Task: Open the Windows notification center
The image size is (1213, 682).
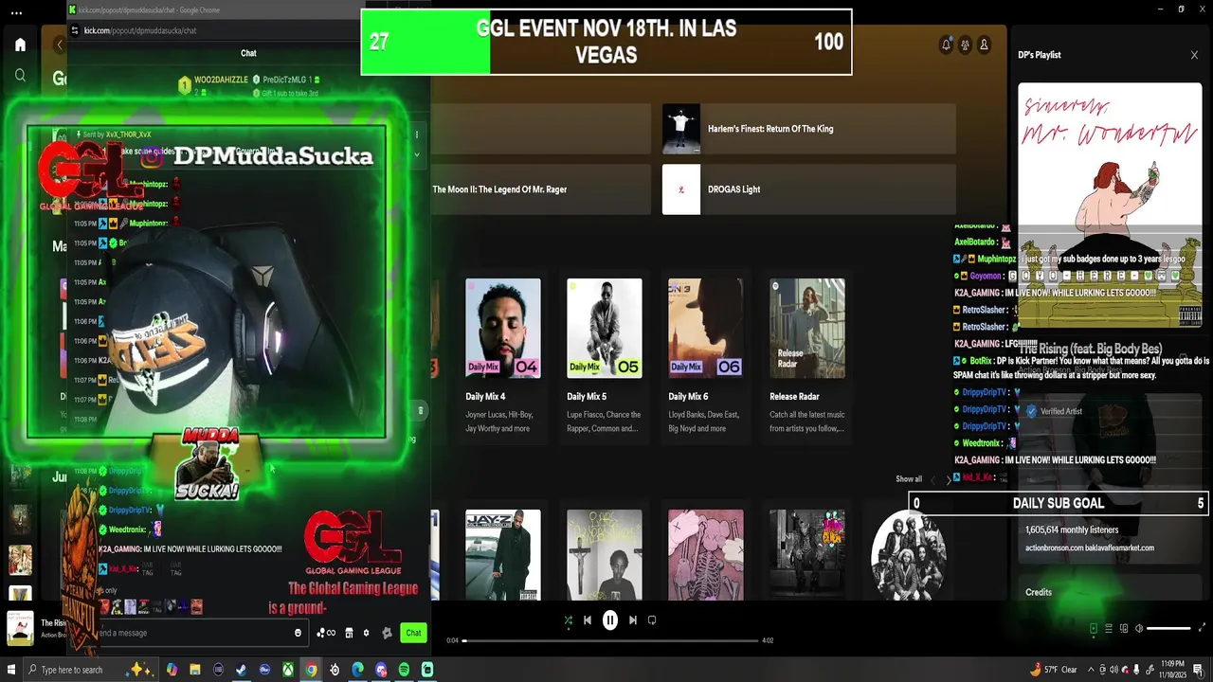Action: (1199, 670)
